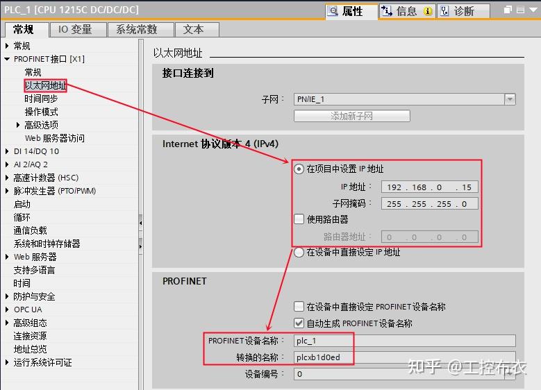Click the float window icon at top right

508,10
